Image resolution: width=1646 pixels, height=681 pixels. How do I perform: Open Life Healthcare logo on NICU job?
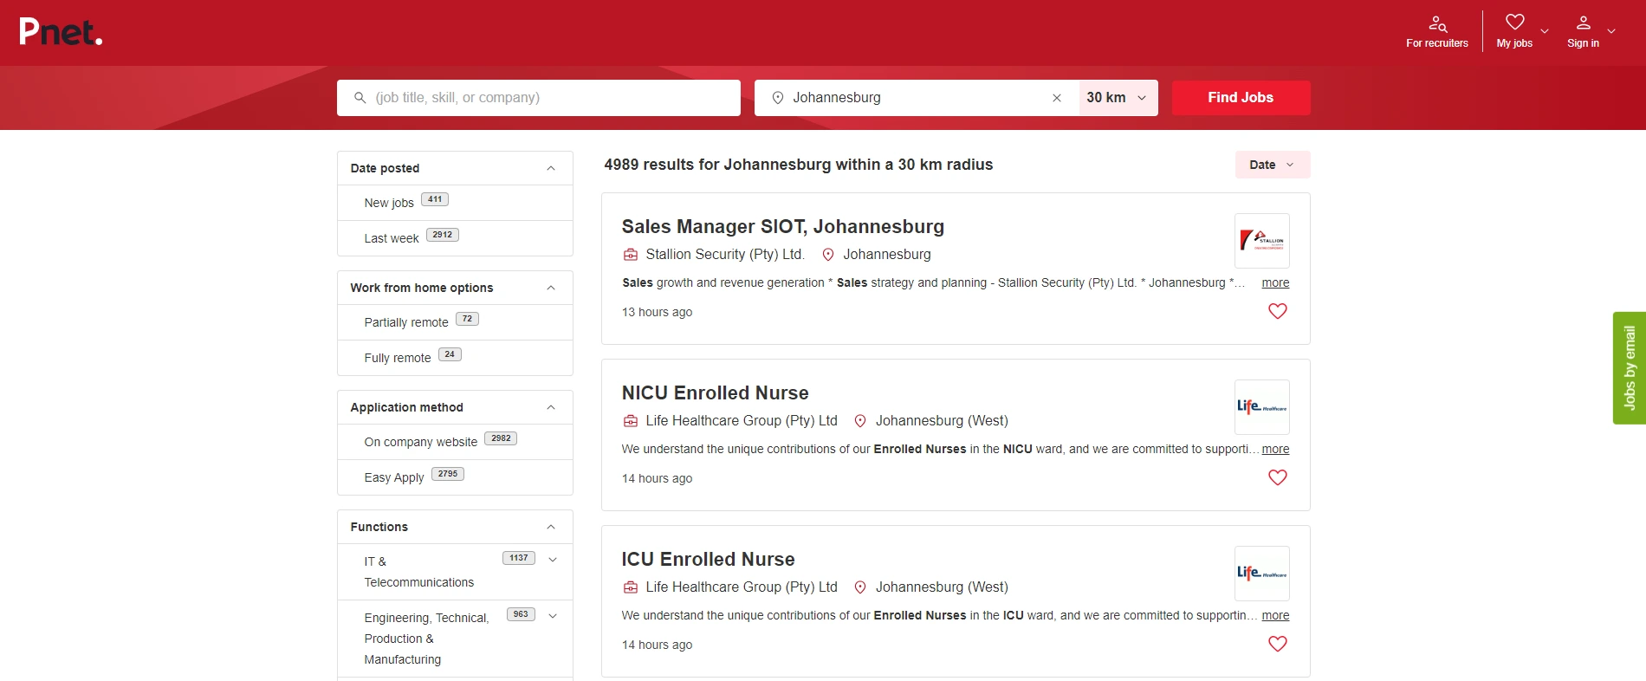click(1262, 407)
